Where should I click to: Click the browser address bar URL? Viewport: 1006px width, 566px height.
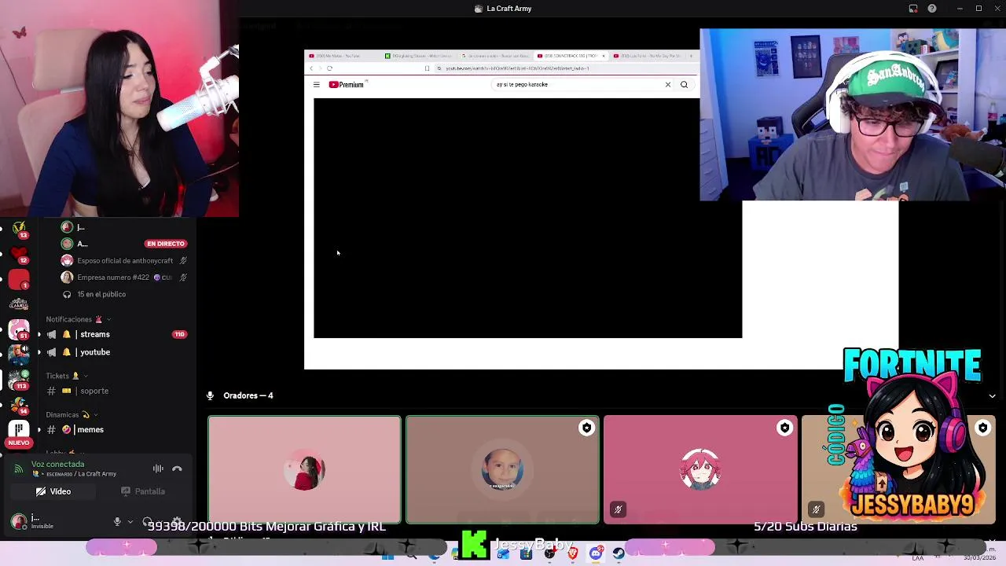[517, 68]
